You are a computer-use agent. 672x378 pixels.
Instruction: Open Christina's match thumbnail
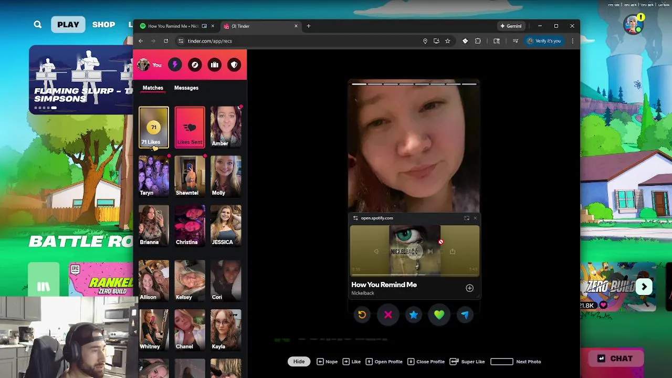pos(190,226)
